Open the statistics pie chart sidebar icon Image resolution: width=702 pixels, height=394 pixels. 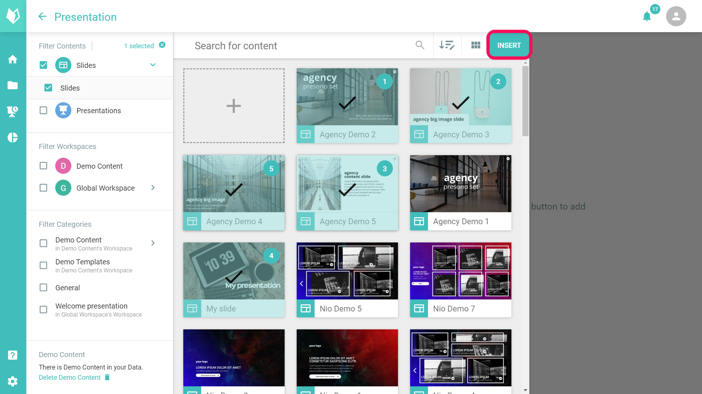pos(13,138)
